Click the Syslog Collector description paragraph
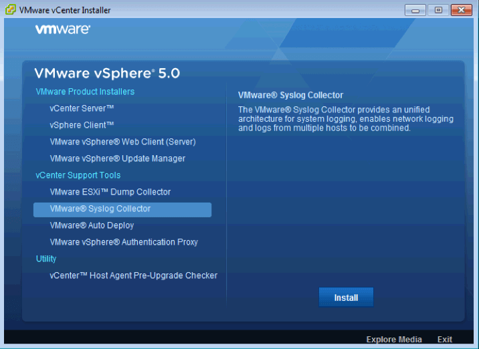 point(345,119)
